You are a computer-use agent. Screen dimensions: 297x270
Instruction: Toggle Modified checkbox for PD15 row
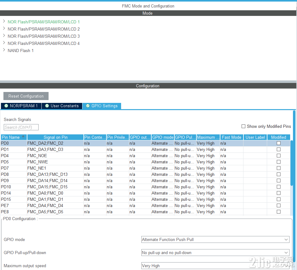click(278, 199)
